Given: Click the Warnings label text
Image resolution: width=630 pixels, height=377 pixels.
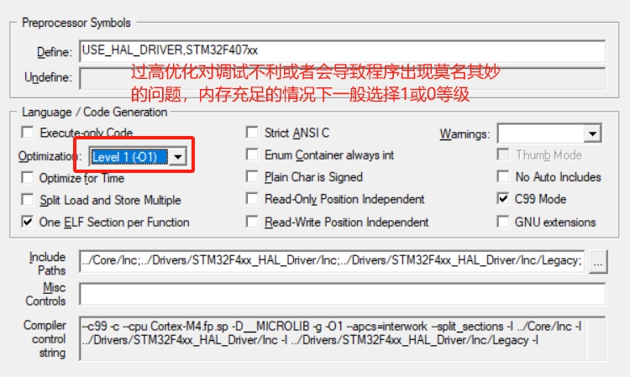Looking at the screenshot, I should 465,134.
